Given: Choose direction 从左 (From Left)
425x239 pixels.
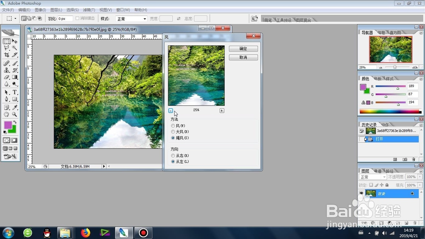Looking at the screenshot, I should pos(173,162).
